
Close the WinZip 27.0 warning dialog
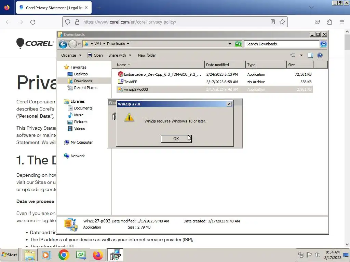pyautogui.click(x=229, y=104)
